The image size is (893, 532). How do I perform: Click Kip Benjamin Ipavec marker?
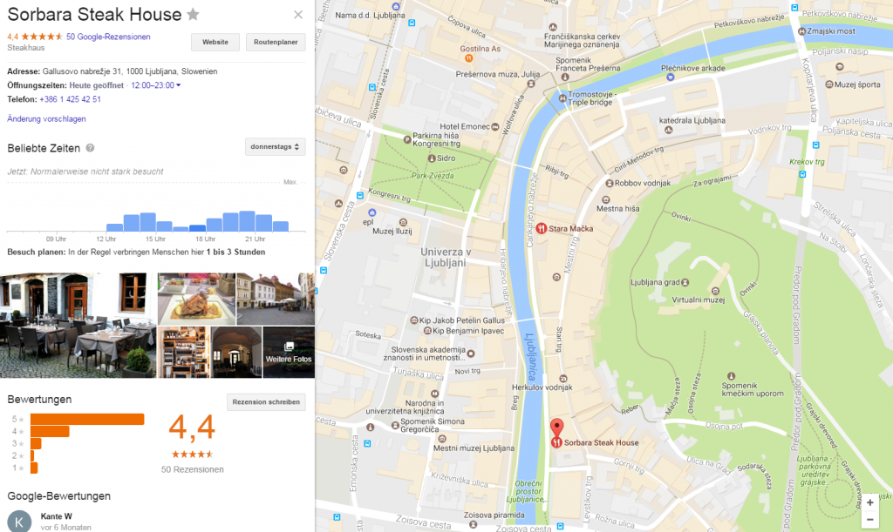(426, 331)
